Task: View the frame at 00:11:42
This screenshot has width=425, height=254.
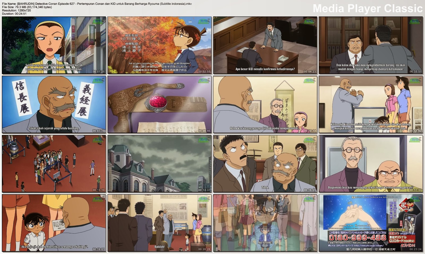Action: 371,105
